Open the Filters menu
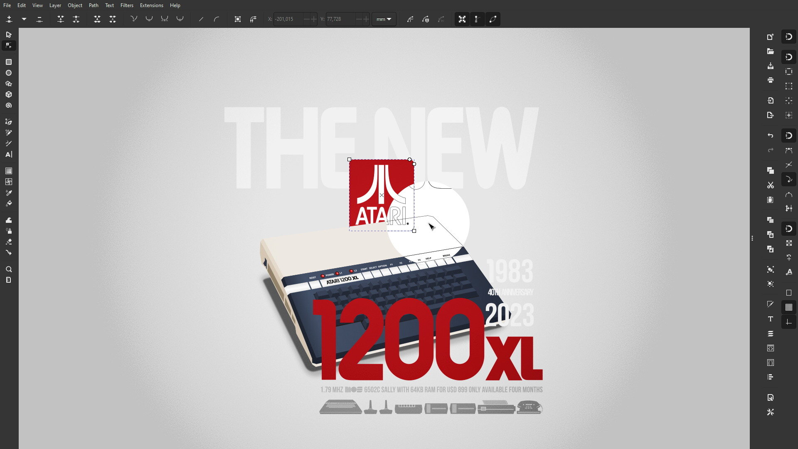Screen dimensions: 798x449 click(x=127, y=5)
